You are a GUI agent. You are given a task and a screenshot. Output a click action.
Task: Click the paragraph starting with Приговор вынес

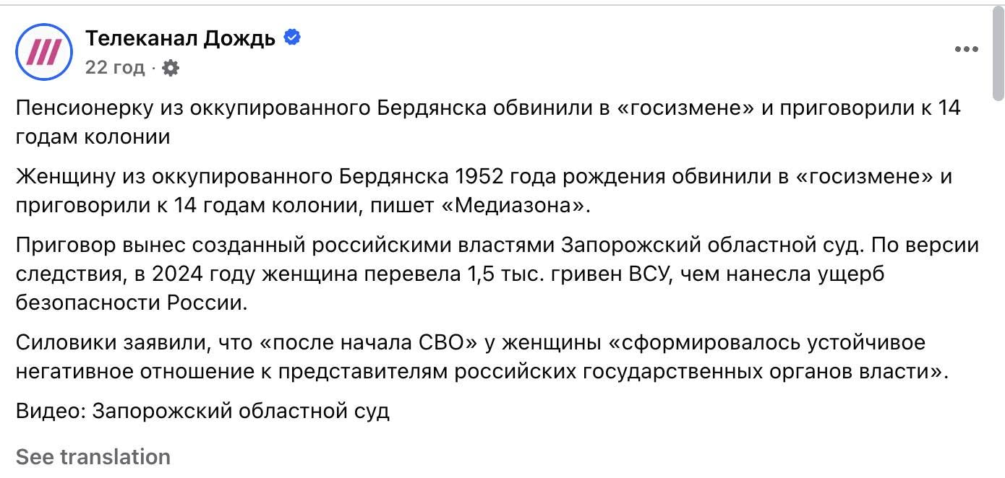pyautogui.click(x=497, y=274)
